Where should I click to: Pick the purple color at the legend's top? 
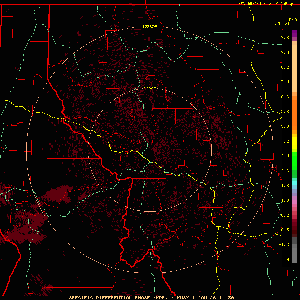(x=294, y=33)
